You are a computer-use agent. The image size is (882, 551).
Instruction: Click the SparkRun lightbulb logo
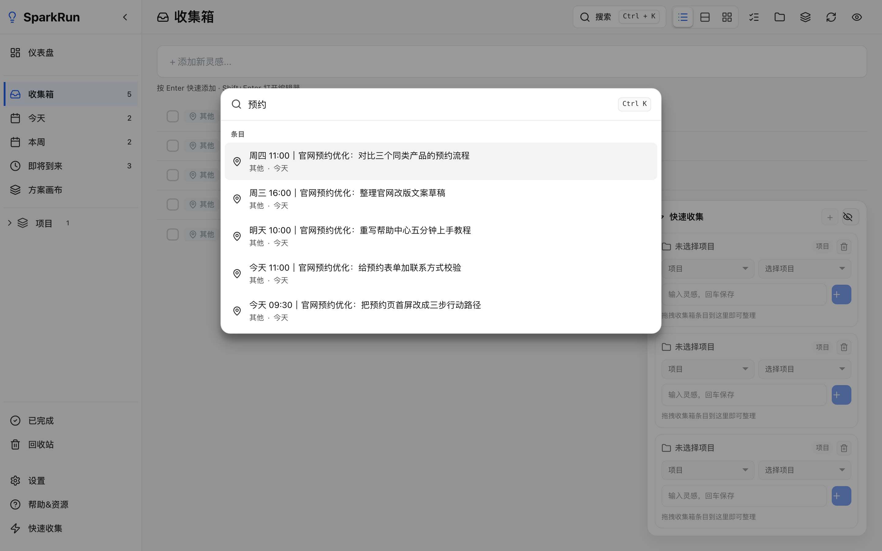(12, 17)
